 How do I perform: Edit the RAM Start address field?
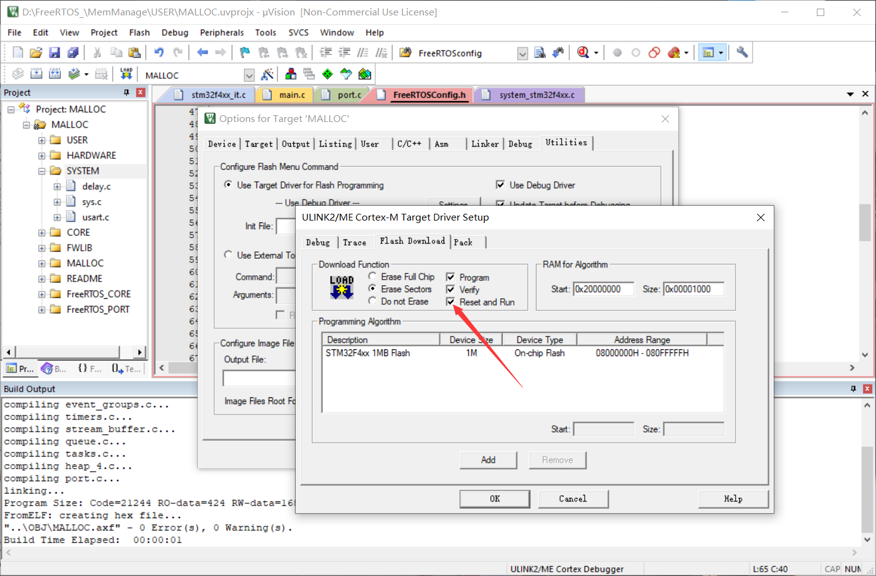coord(603,288)
